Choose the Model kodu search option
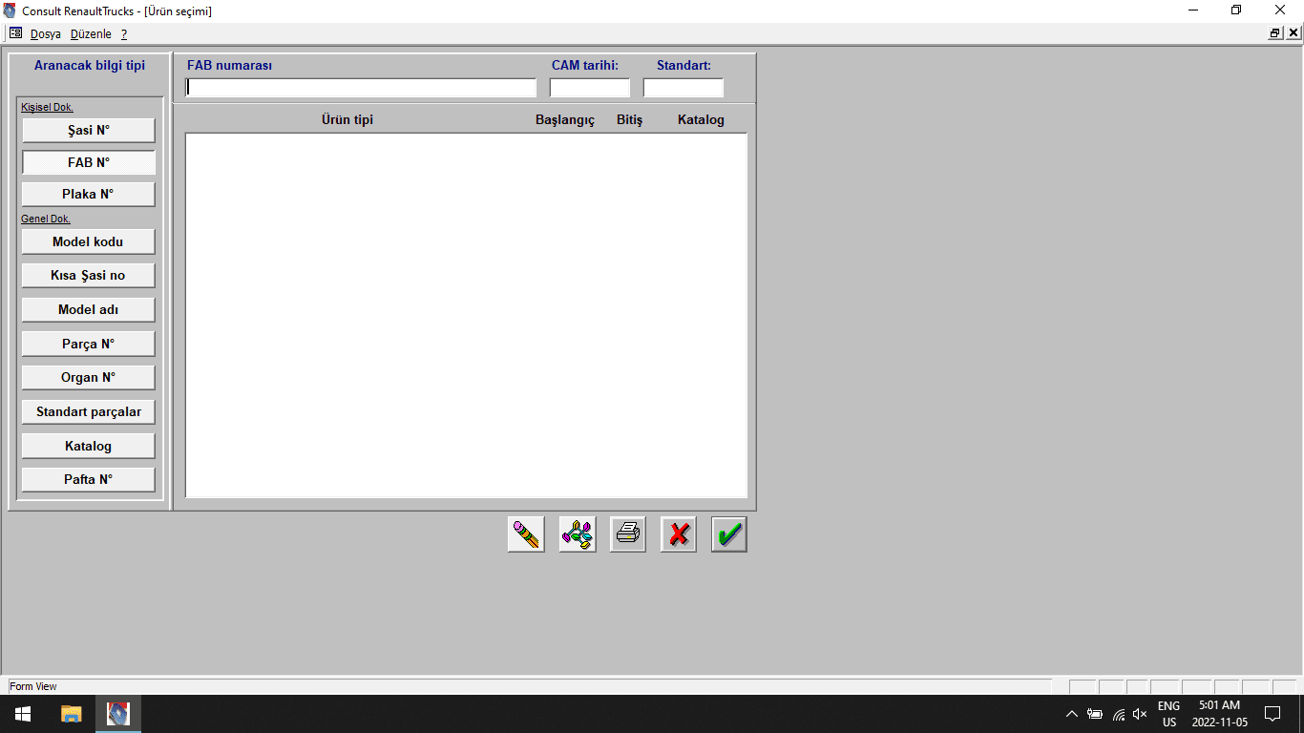This screenshot has height=733, width=1304. point(89,242)
